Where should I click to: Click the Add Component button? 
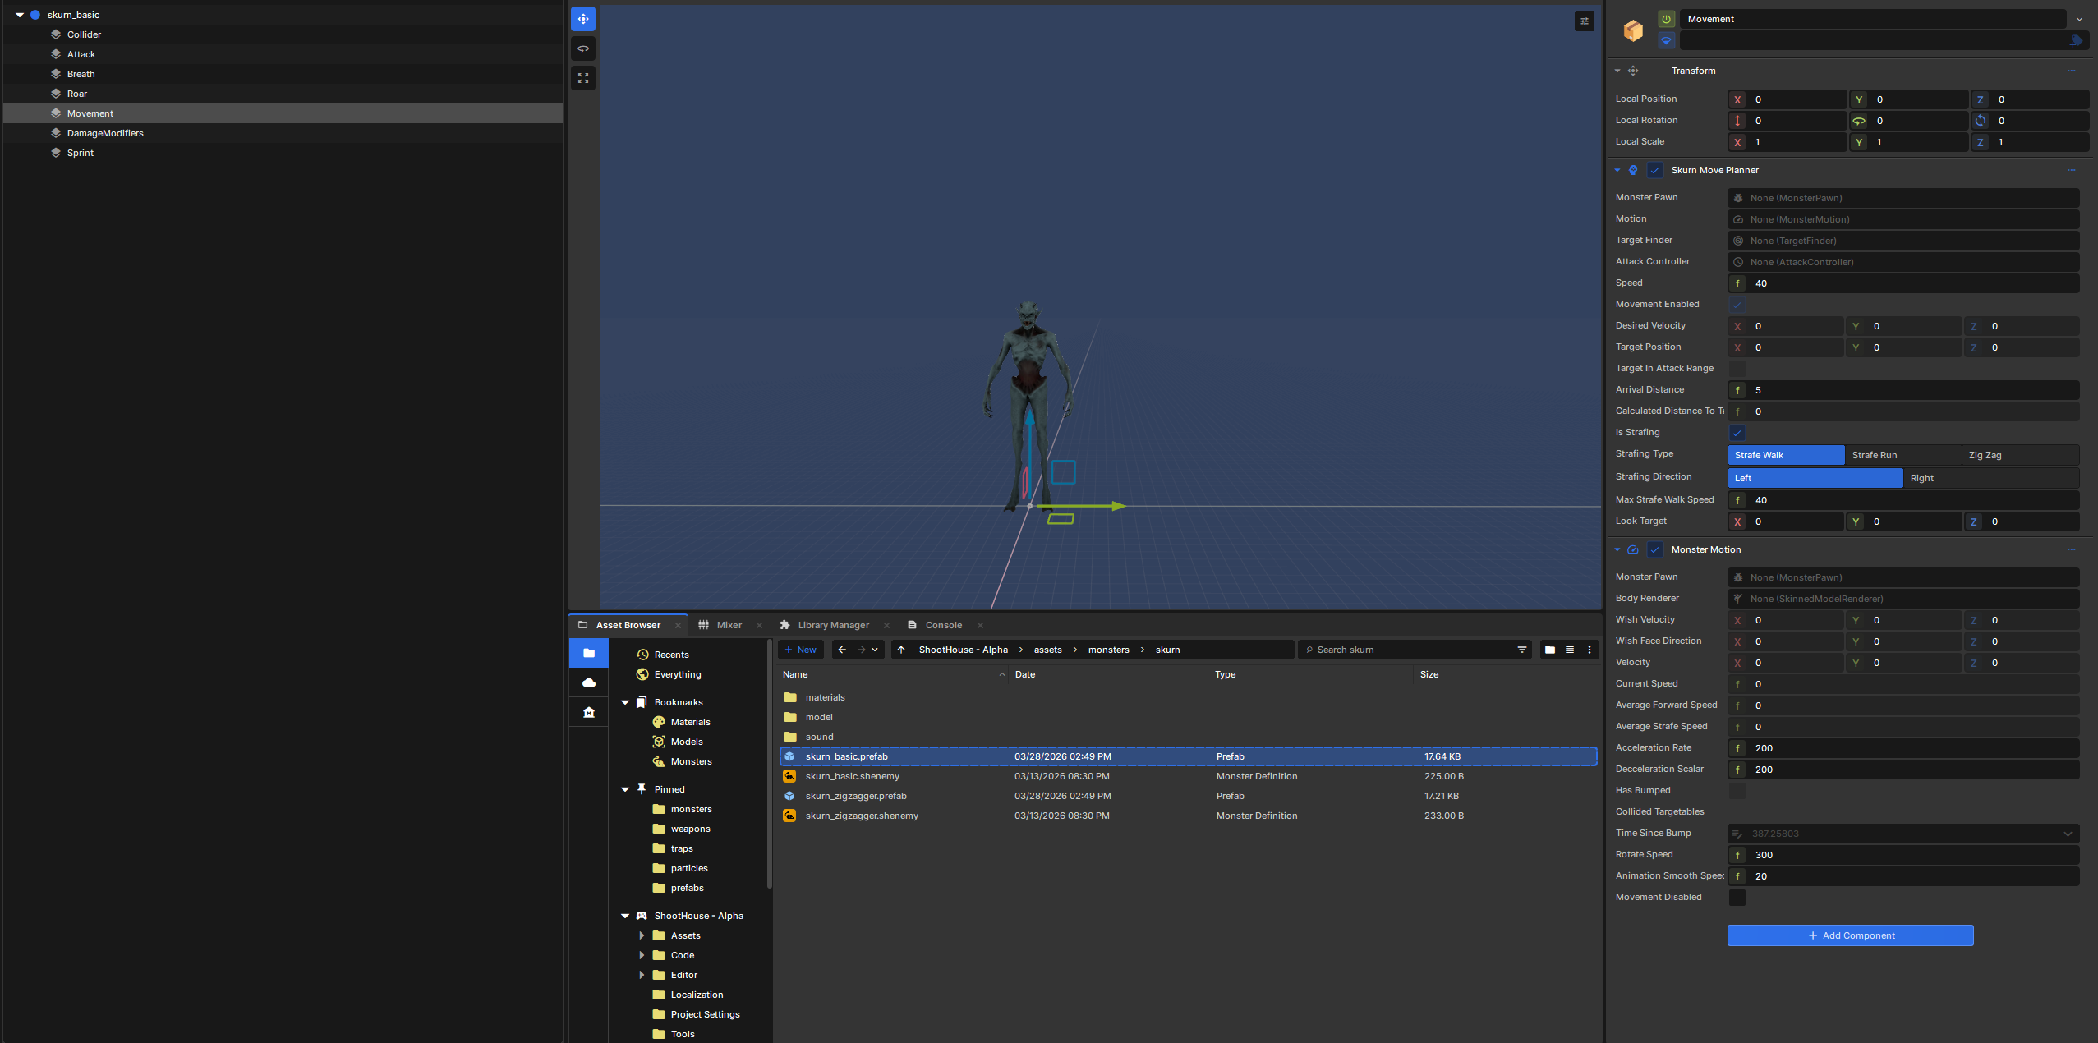[1850, 935]
